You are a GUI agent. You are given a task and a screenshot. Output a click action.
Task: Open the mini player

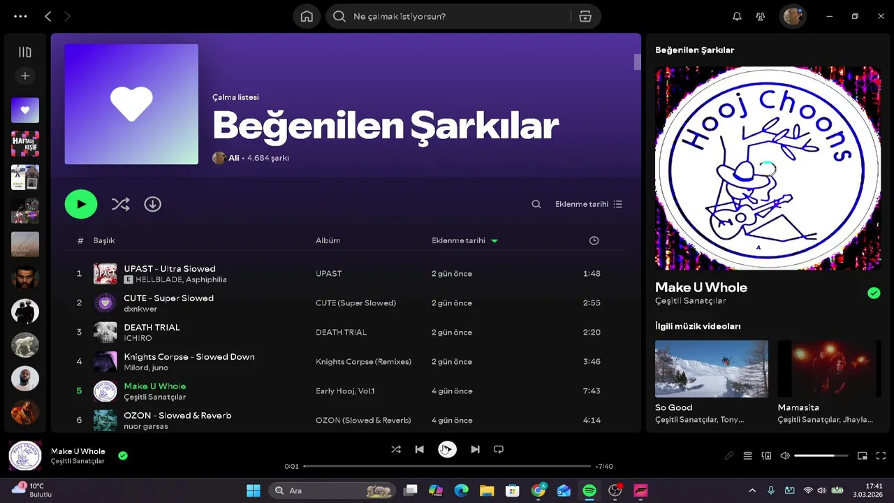pos(862,455)
